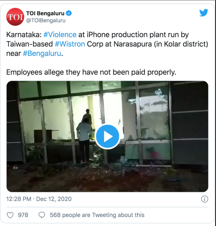Open the #Violence hashtag
This screenshot has width=216, height=226.
click(60, 35)
